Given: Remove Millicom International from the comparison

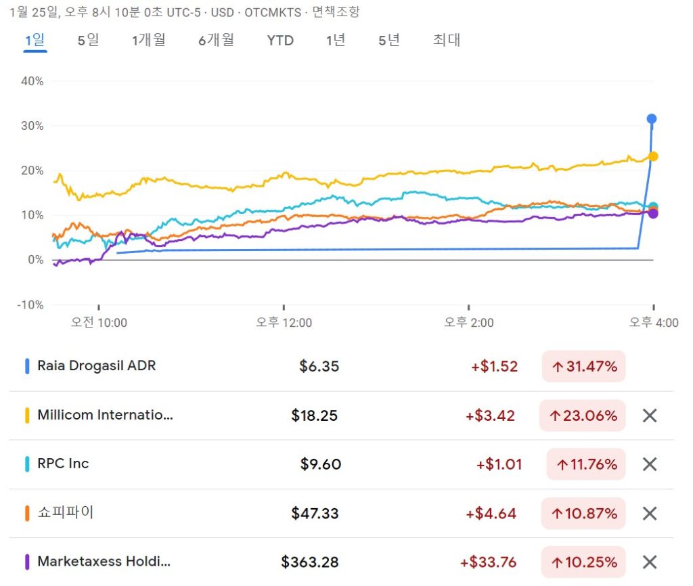Looking at the screenshot, I should click(649, 415).
